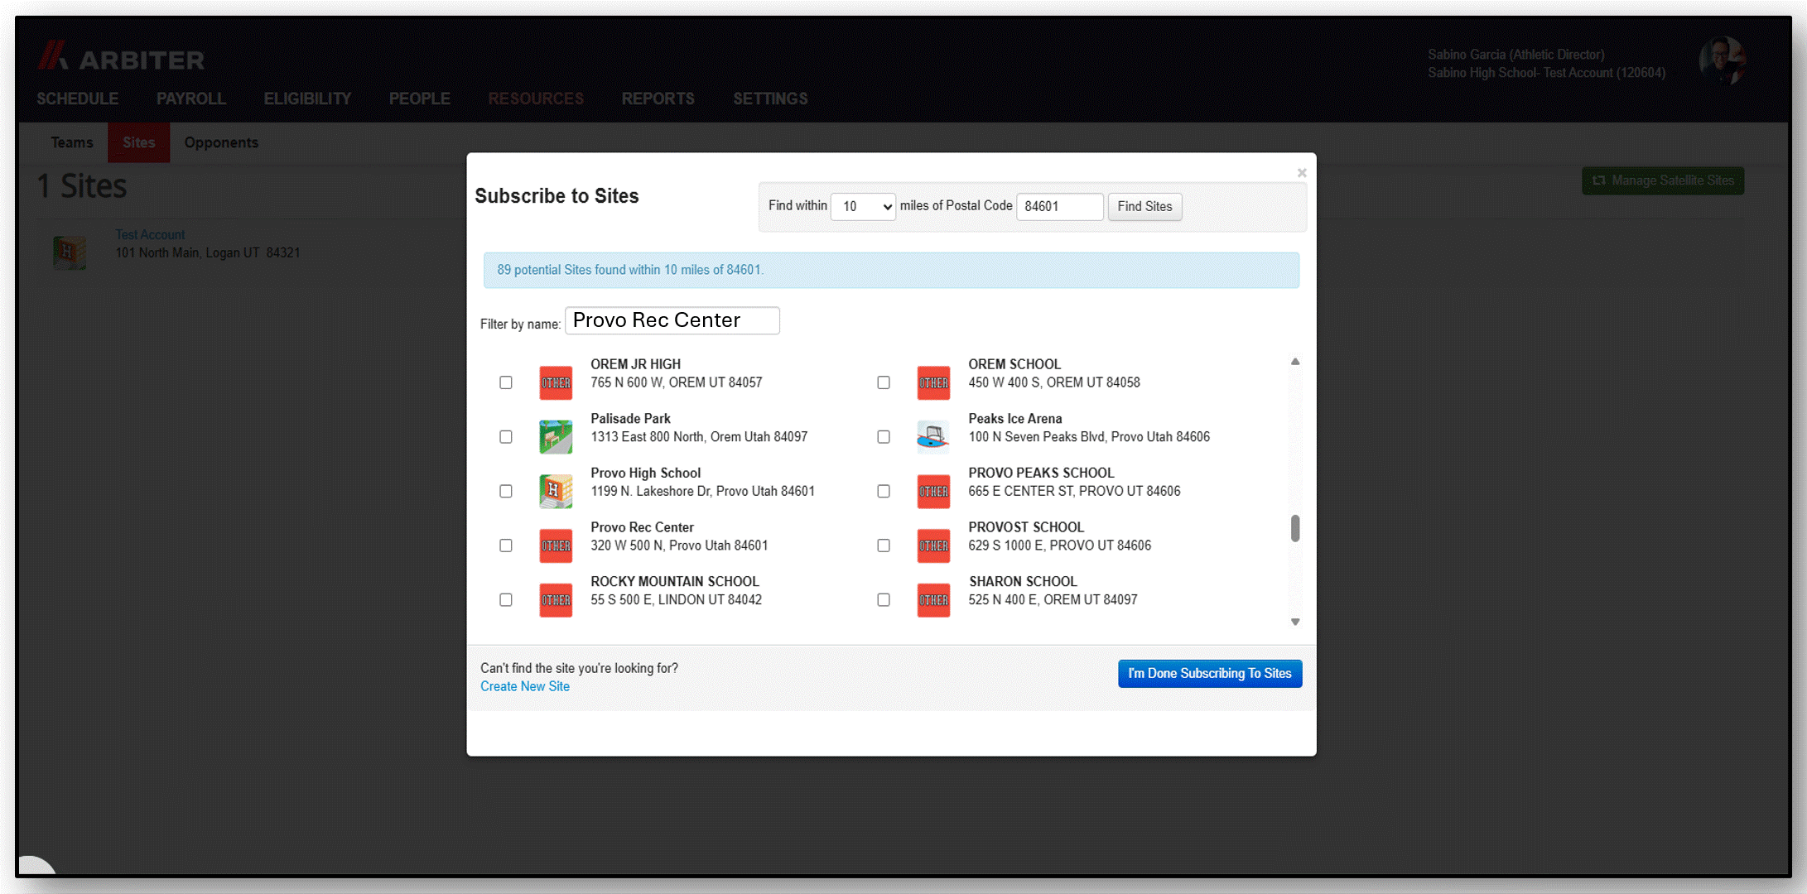
Task: Switch to the Opponents tab
Action: pos(221,142)
